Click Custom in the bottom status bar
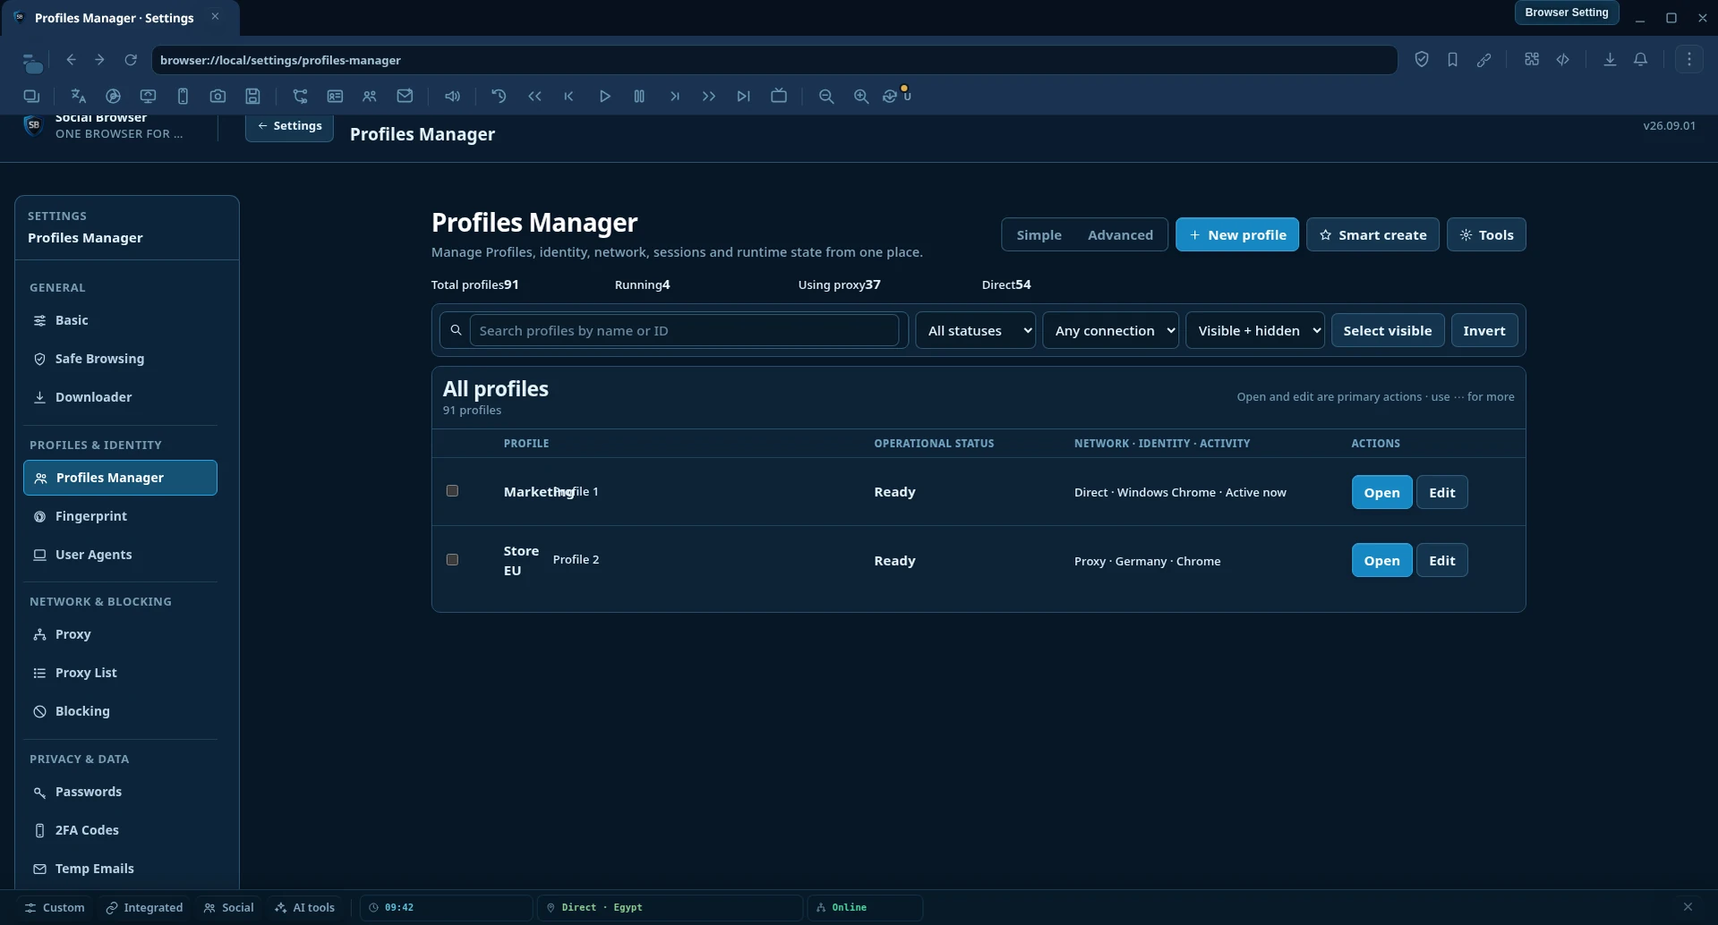 55,907
